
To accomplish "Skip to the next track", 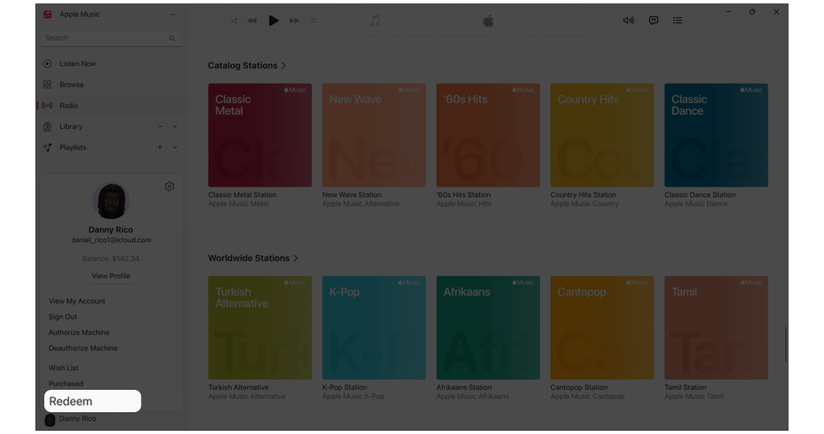I will point(295,21).
